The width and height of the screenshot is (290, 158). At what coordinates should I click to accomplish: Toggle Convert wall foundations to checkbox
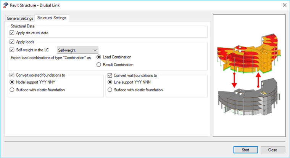point(110,75)
